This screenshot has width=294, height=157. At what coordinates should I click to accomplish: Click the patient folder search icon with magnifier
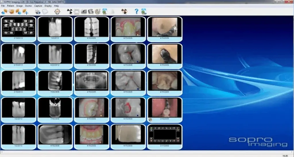[x=11, y=12]
